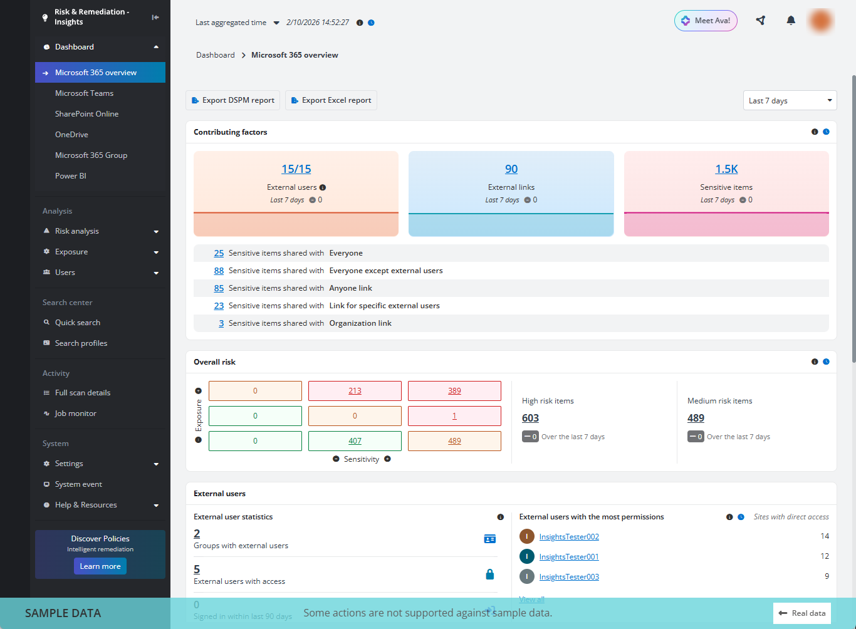This screenshot has width=856, height=629.
Task: Open 85 items shared with Anyone link
Action: (x=219, y=288)
